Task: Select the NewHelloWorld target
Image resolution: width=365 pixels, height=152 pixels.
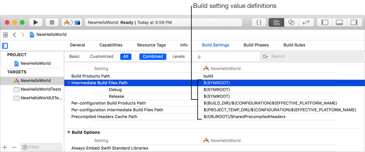Action: pyautogui.click(x=32, y=81)
